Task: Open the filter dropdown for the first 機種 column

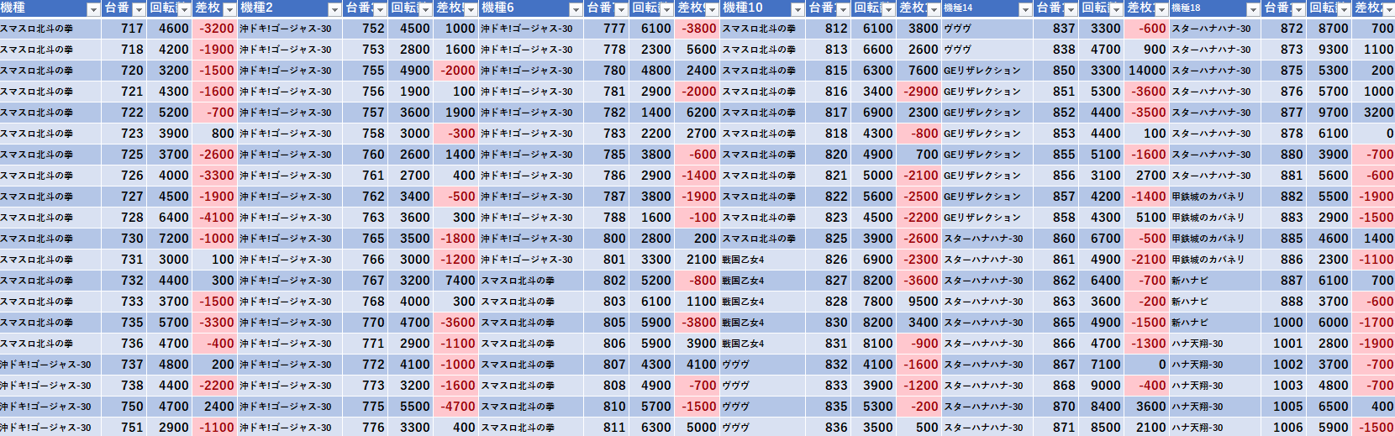Action: 93,9
